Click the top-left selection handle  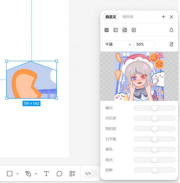point(6,61)
